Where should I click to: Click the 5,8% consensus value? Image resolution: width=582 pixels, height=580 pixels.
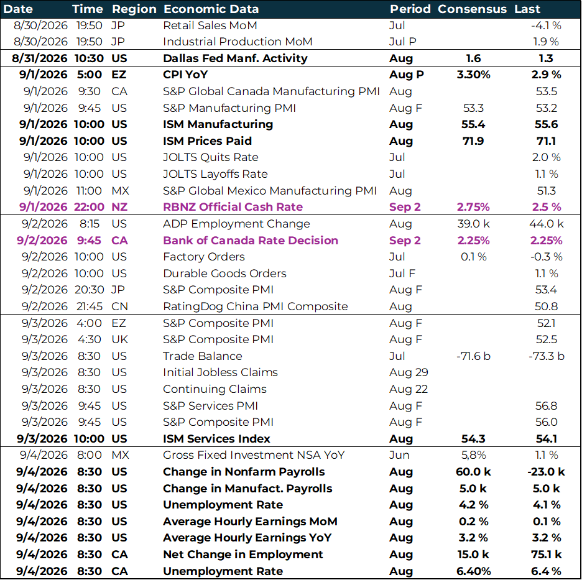click(x=473, y=455)
